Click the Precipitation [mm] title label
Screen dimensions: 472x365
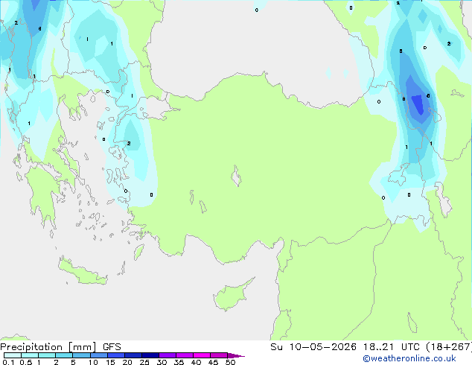coord(48,347)
